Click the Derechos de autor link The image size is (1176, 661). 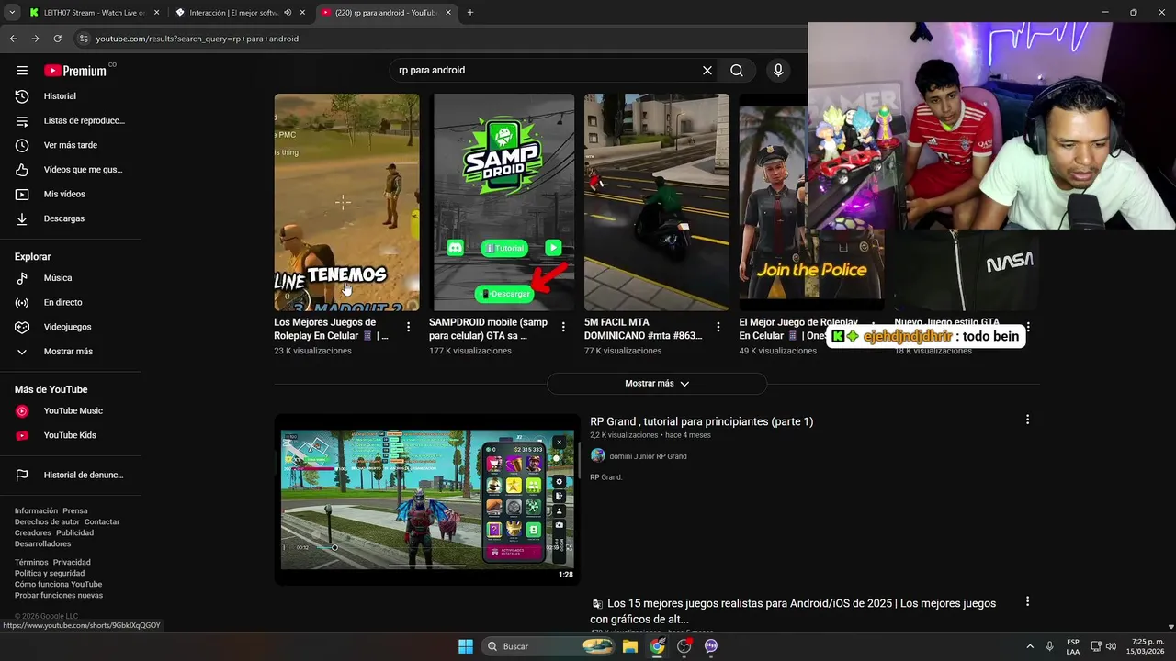point(47,521)
